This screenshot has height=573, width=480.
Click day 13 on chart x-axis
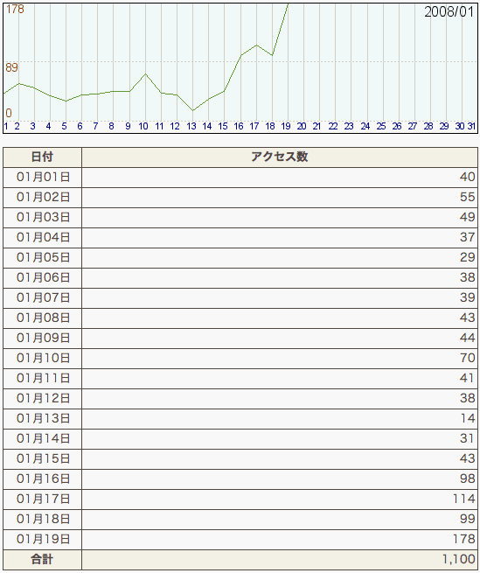[x=191, y=127]
